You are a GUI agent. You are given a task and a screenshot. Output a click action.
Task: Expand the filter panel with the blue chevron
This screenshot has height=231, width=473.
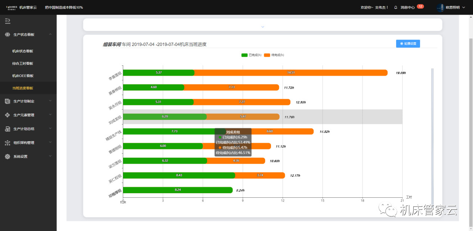[x=262, y=27]
